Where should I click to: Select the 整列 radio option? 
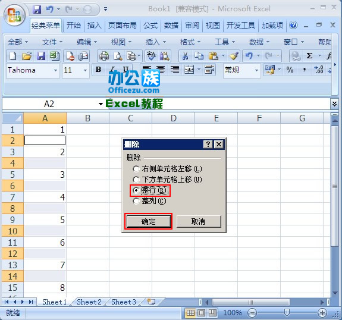[136, 201]
